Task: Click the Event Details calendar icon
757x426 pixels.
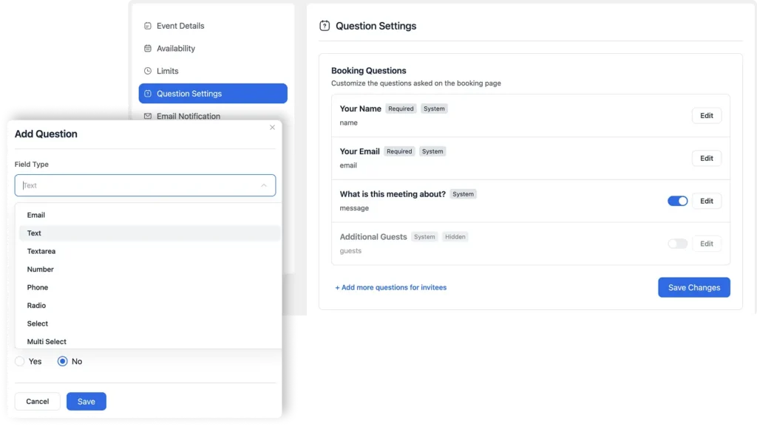Action: click(x=147, y=26)
